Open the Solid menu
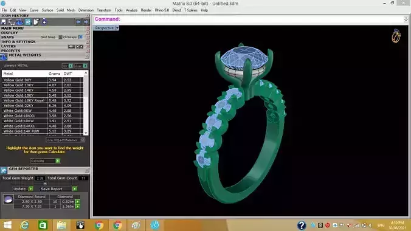411x231 pixels. coord(60,10)
